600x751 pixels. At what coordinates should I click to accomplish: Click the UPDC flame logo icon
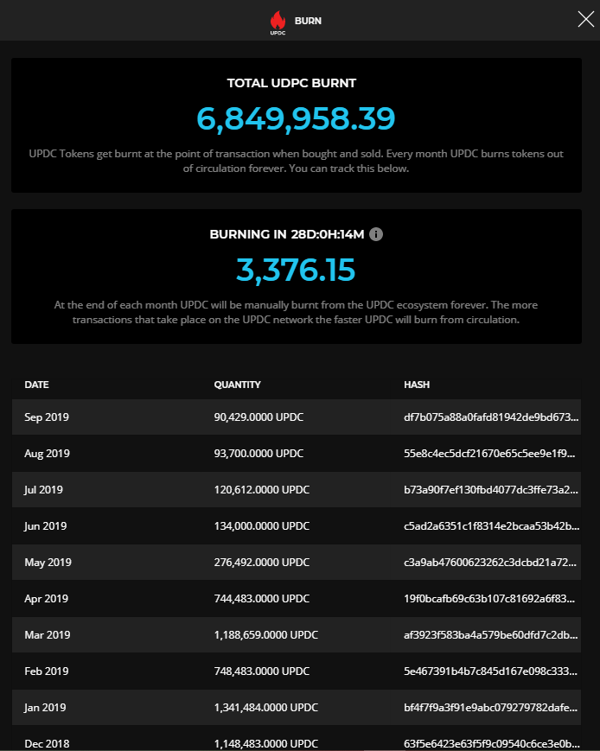[x=278, y=22]
